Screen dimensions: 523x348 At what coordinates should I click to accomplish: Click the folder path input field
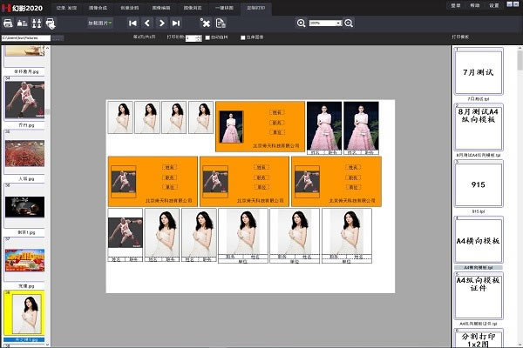26,38
